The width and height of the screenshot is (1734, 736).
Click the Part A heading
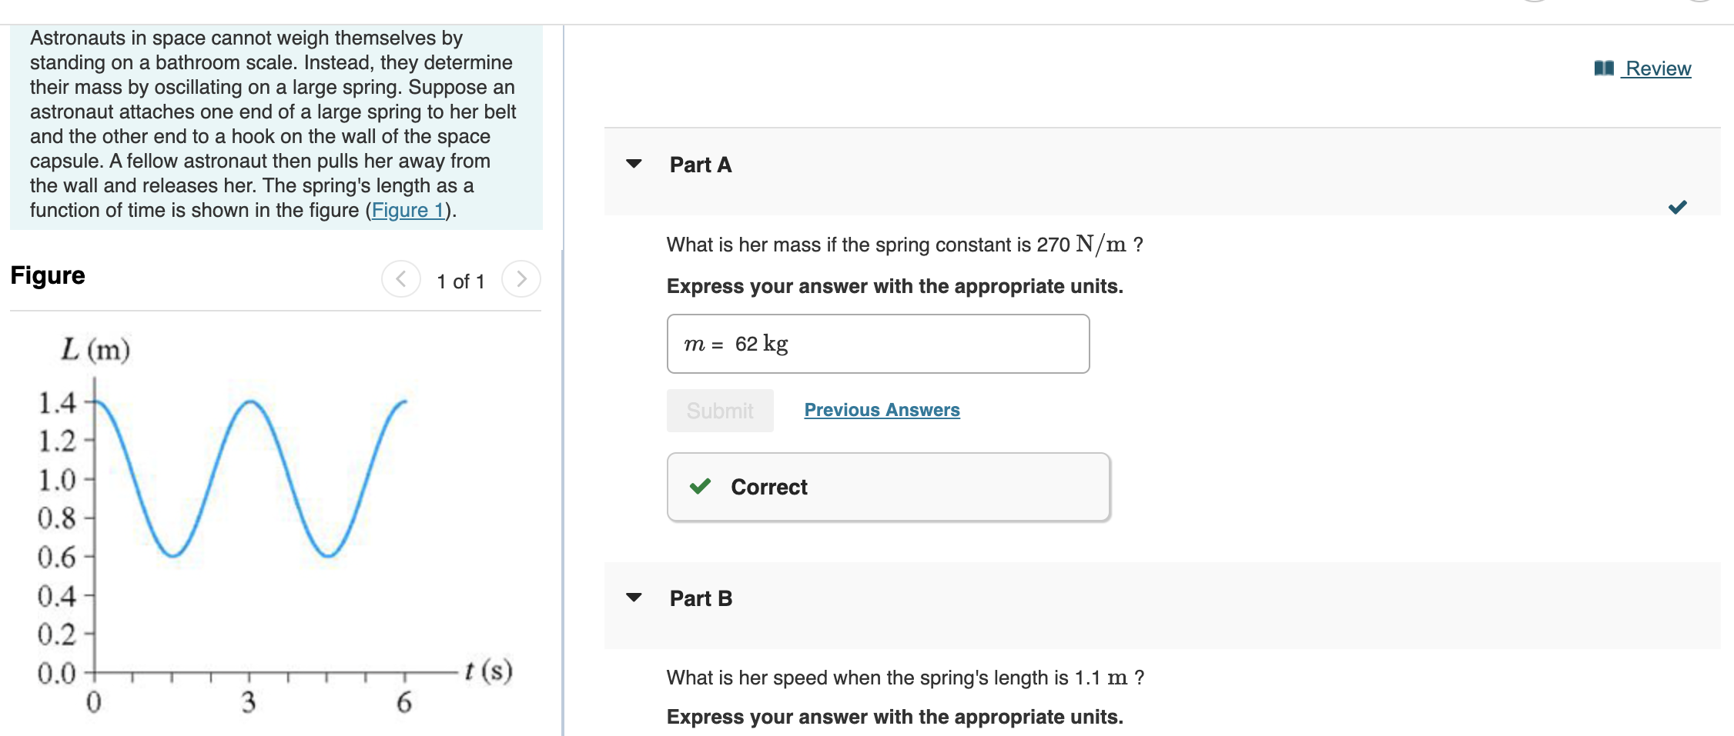[x=701, y=165]
